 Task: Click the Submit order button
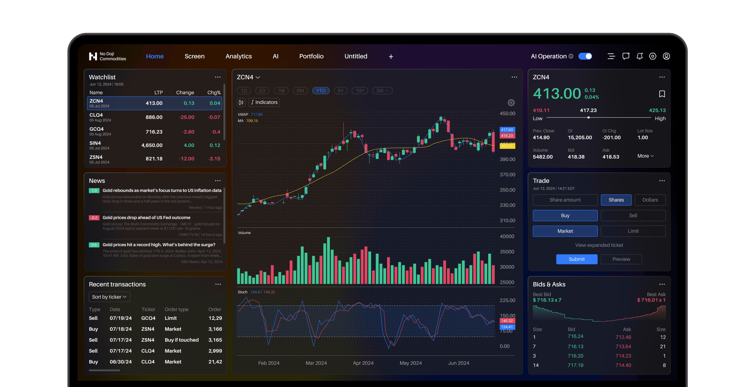577,259
